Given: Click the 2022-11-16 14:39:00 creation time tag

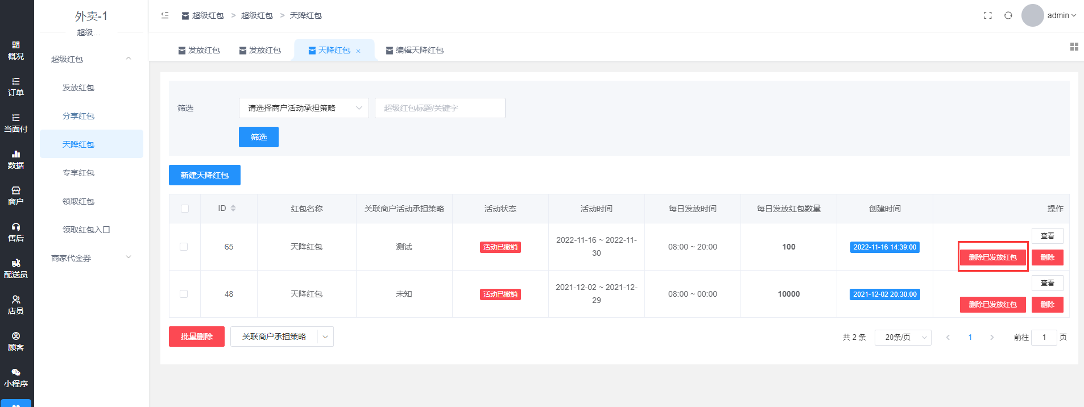Looking at the screenshot, I should [885, 247].
